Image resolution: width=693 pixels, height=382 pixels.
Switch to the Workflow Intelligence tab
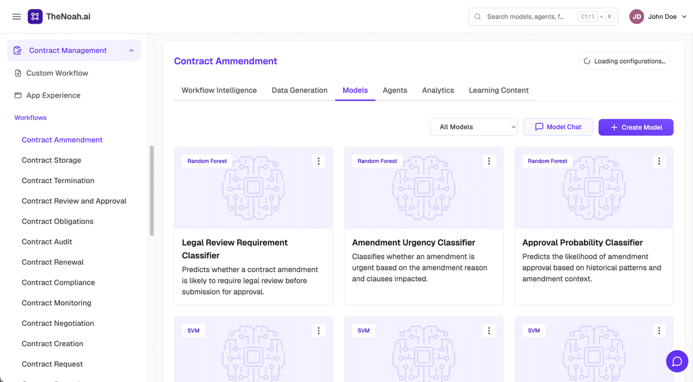click(219, 90)
